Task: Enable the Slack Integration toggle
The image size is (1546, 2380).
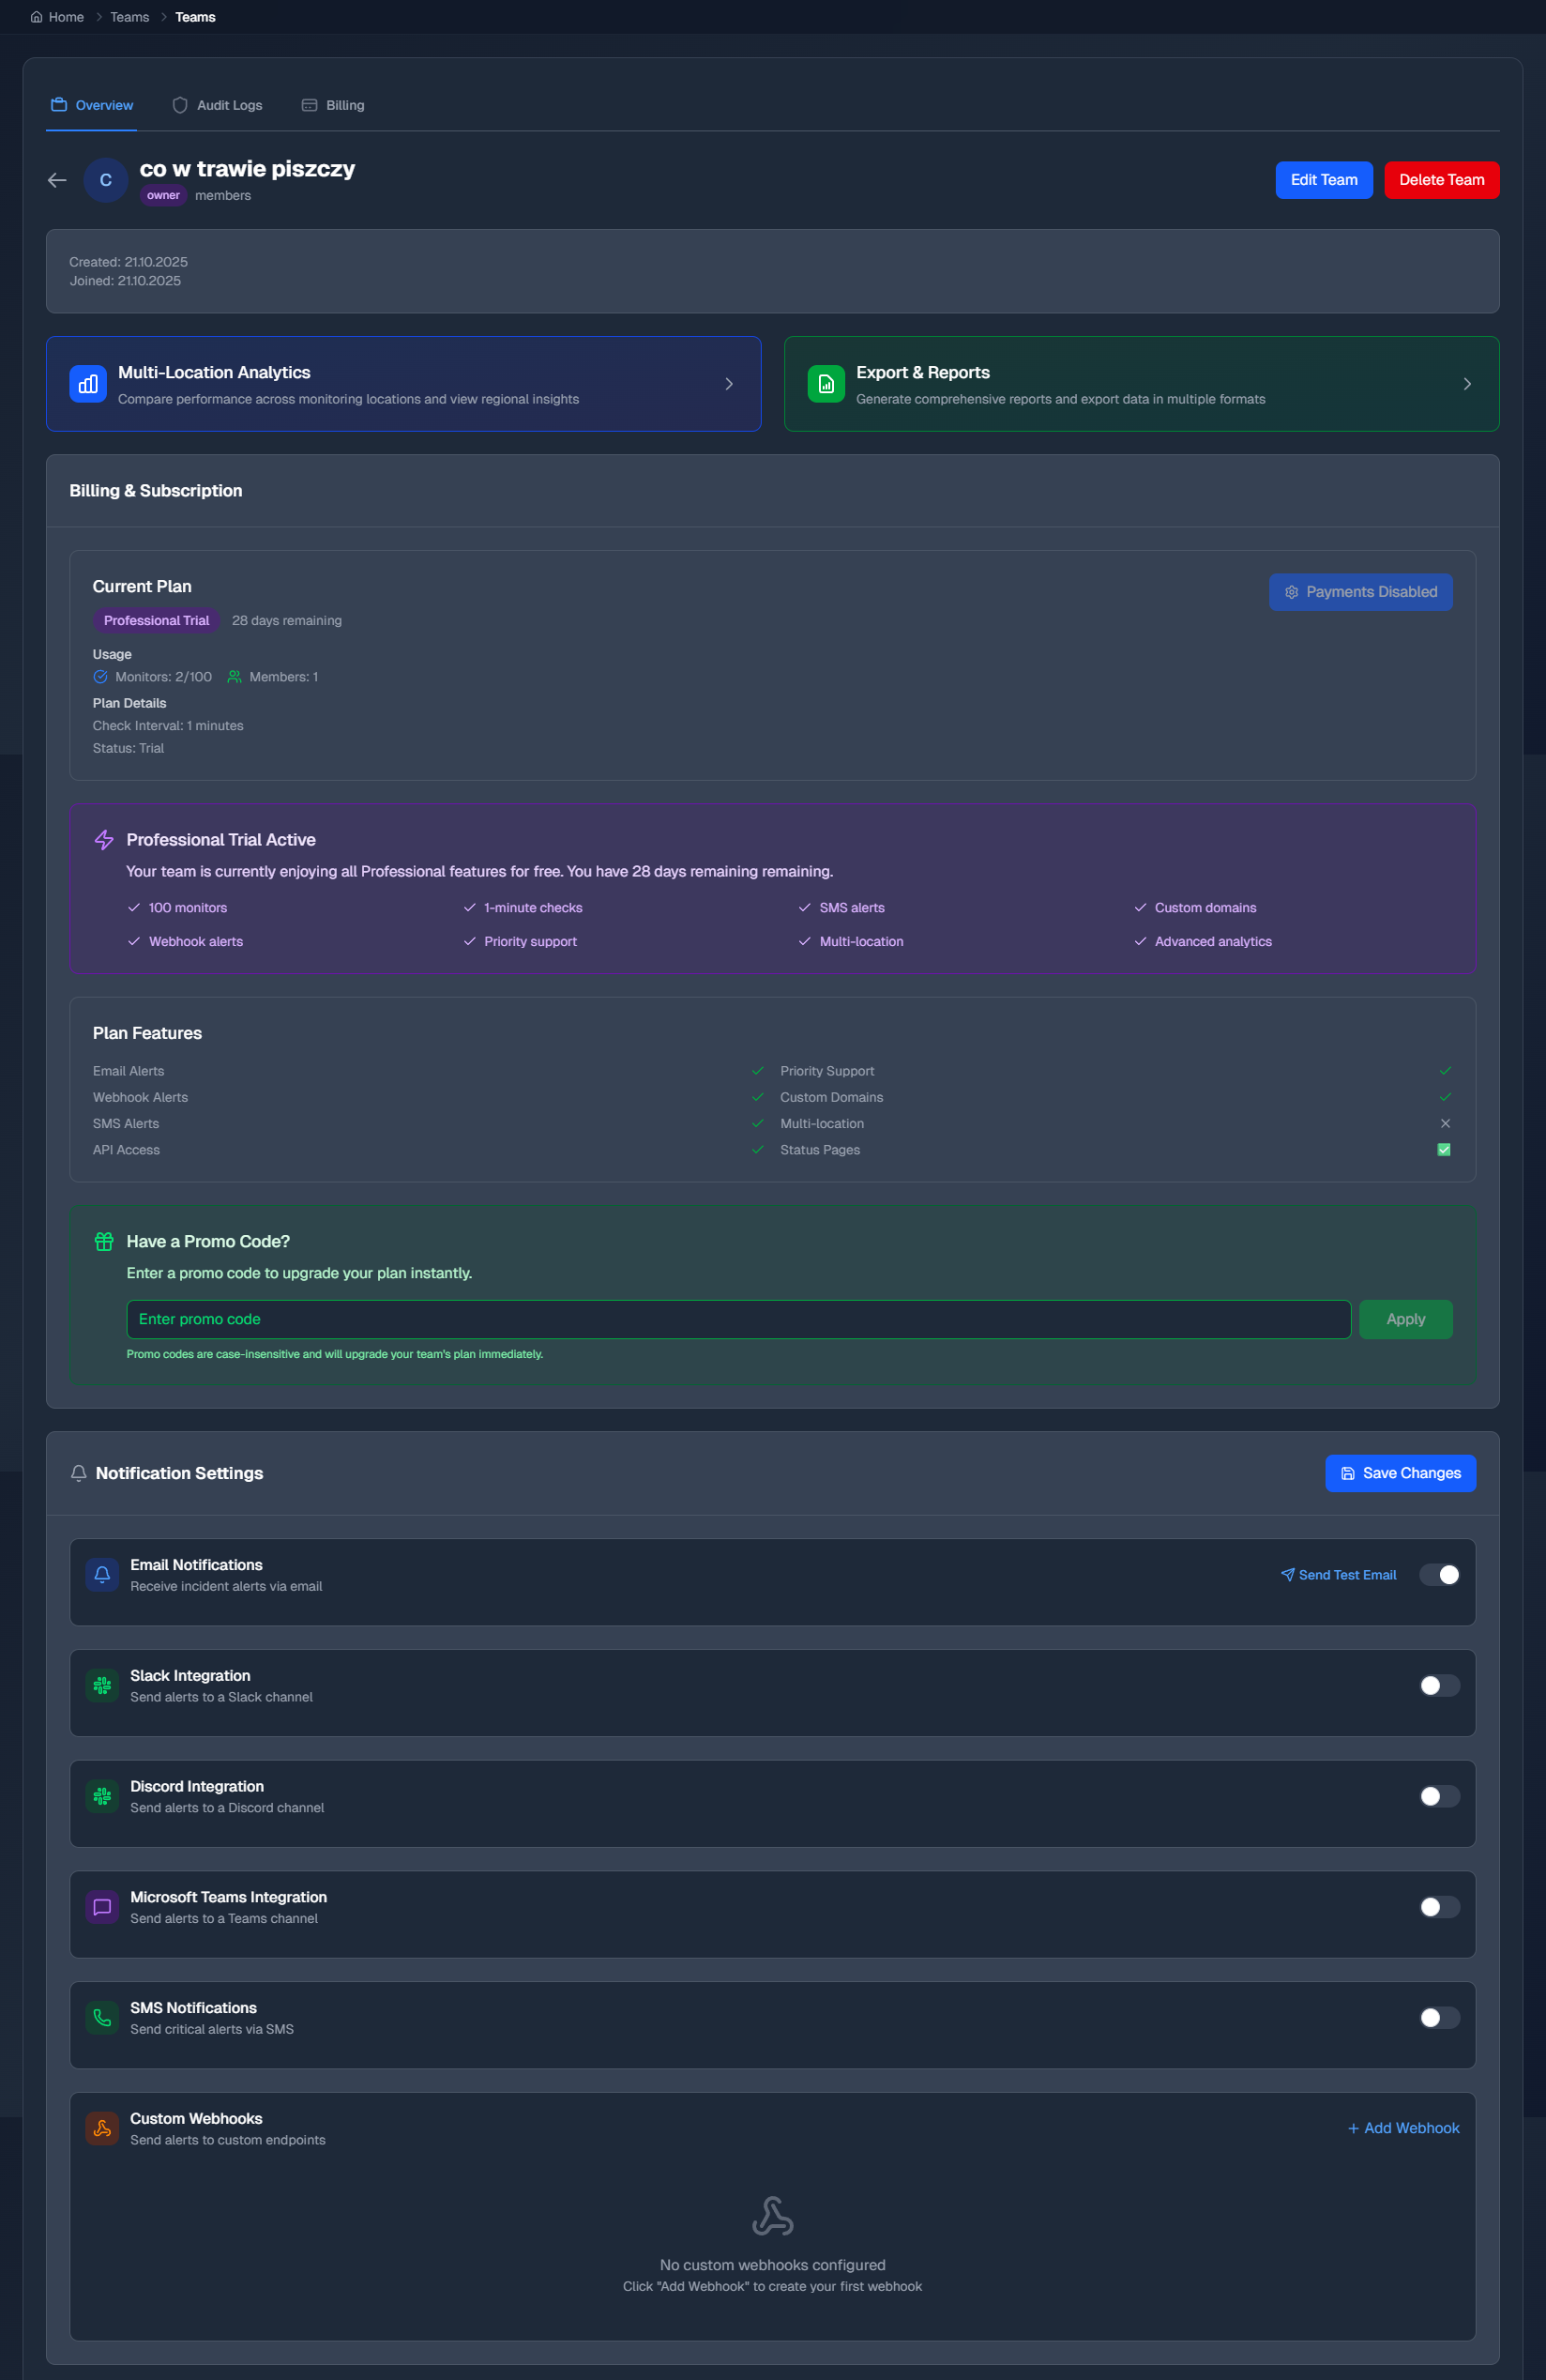Action: (x=1439, y=1686)
